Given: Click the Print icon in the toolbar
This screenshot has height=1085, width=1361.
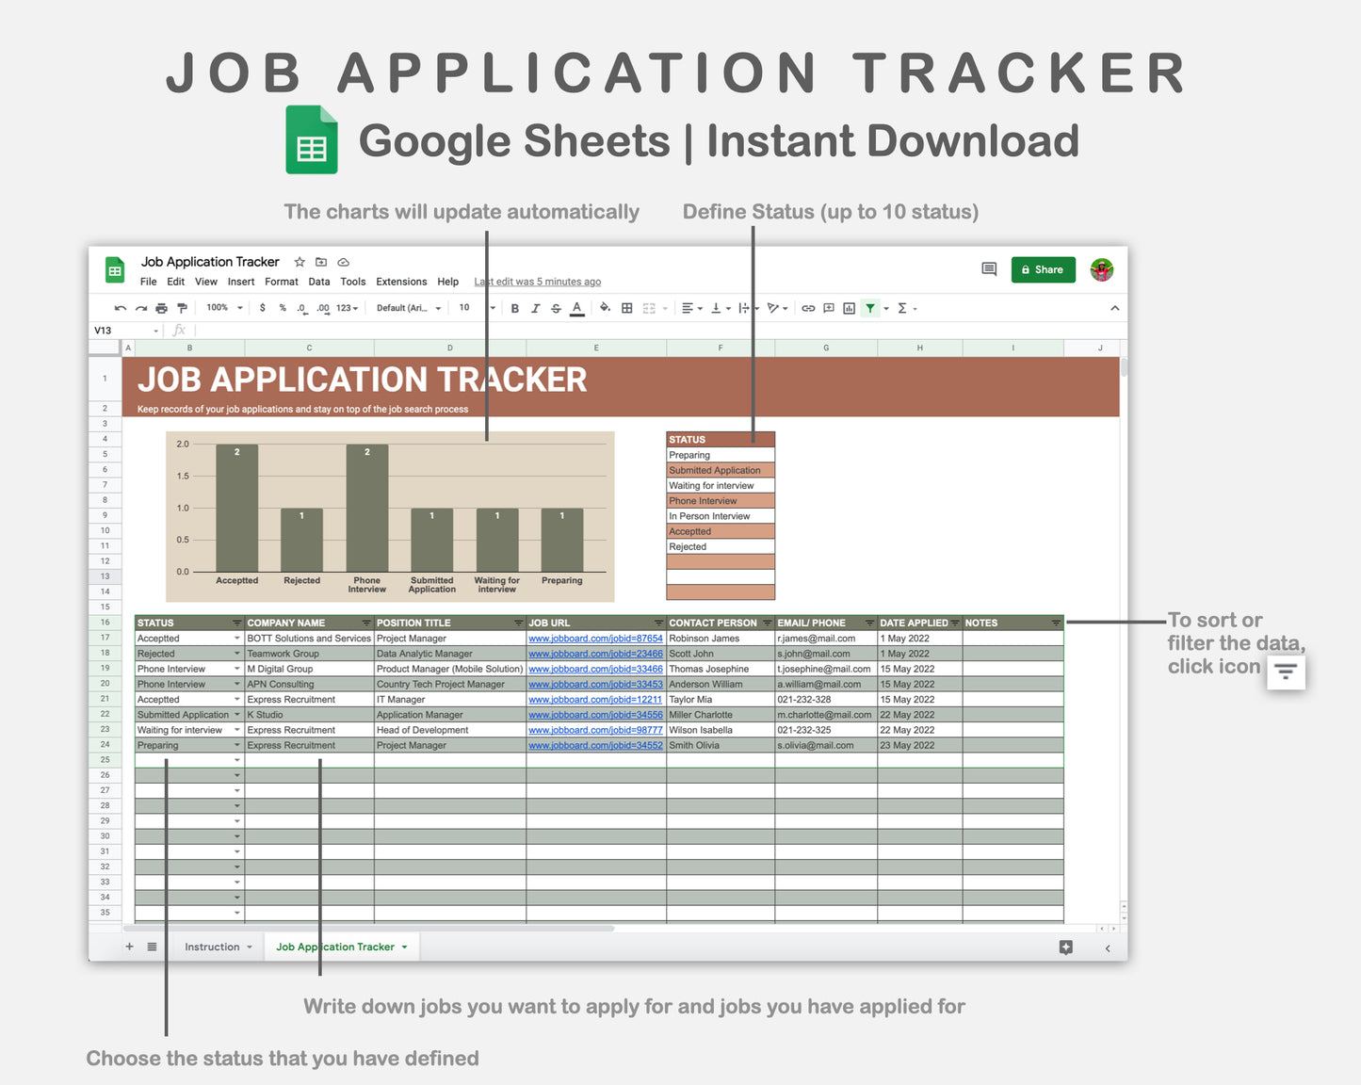Looking at the screenshot, I should tap(161, 308).
